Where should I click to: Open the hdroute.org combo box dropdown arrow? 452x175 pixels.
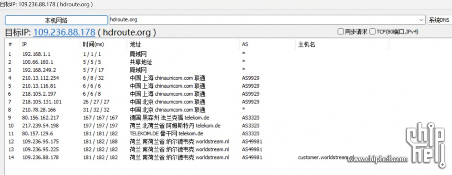[x=422, y=20]
